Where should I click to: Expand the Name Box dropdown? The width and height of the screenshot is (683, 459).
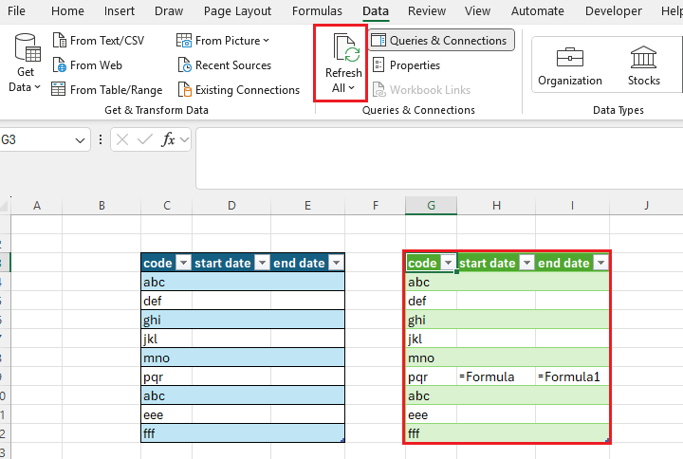click(x=80, y=140)
